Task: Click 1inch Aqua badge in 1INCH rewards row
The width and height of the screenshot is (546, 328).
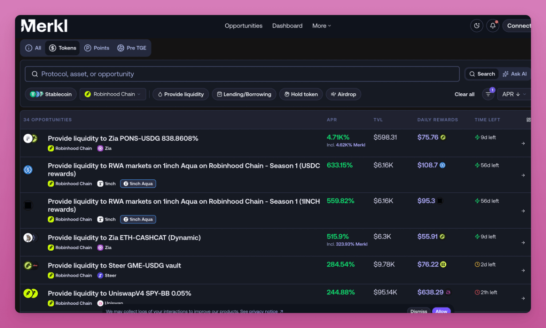Action: [138, 219]
